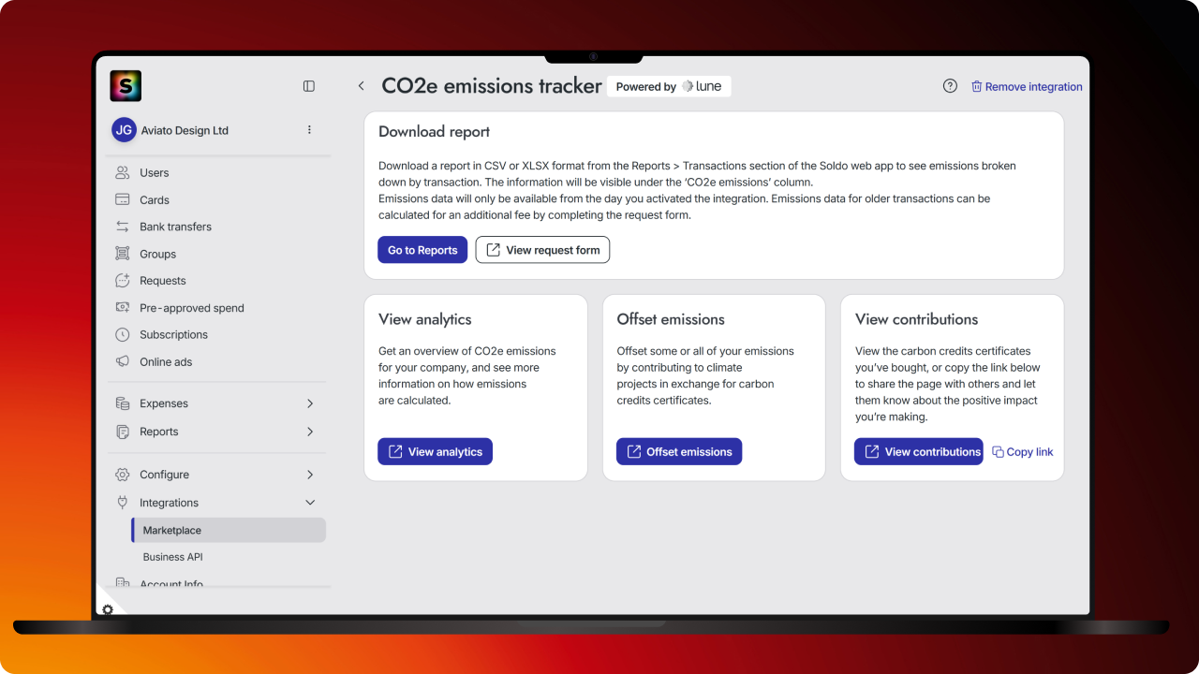
Task: Expand the Expenses submenu chevron
Action: 310,403
